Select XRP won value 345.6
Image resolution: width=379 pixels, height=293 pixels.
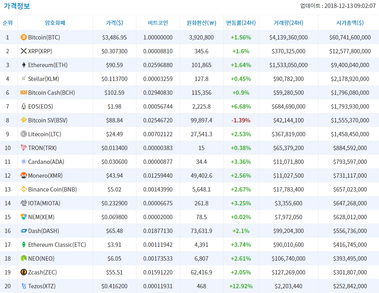point(201,51)
